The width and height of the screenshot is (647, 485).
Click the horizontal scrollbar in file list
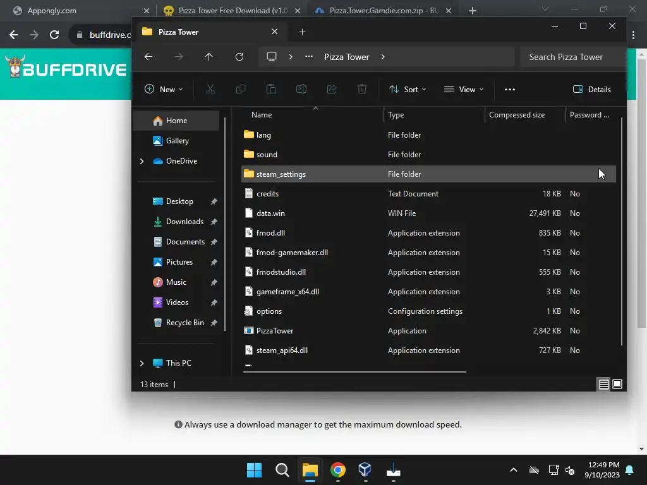(354, 371)
